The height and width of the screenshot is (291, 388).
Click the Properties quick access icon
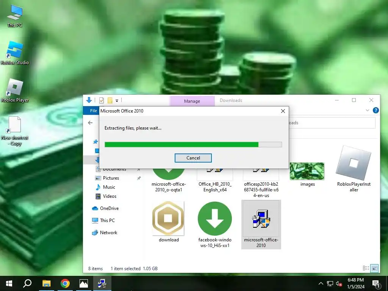coord(102,100)
